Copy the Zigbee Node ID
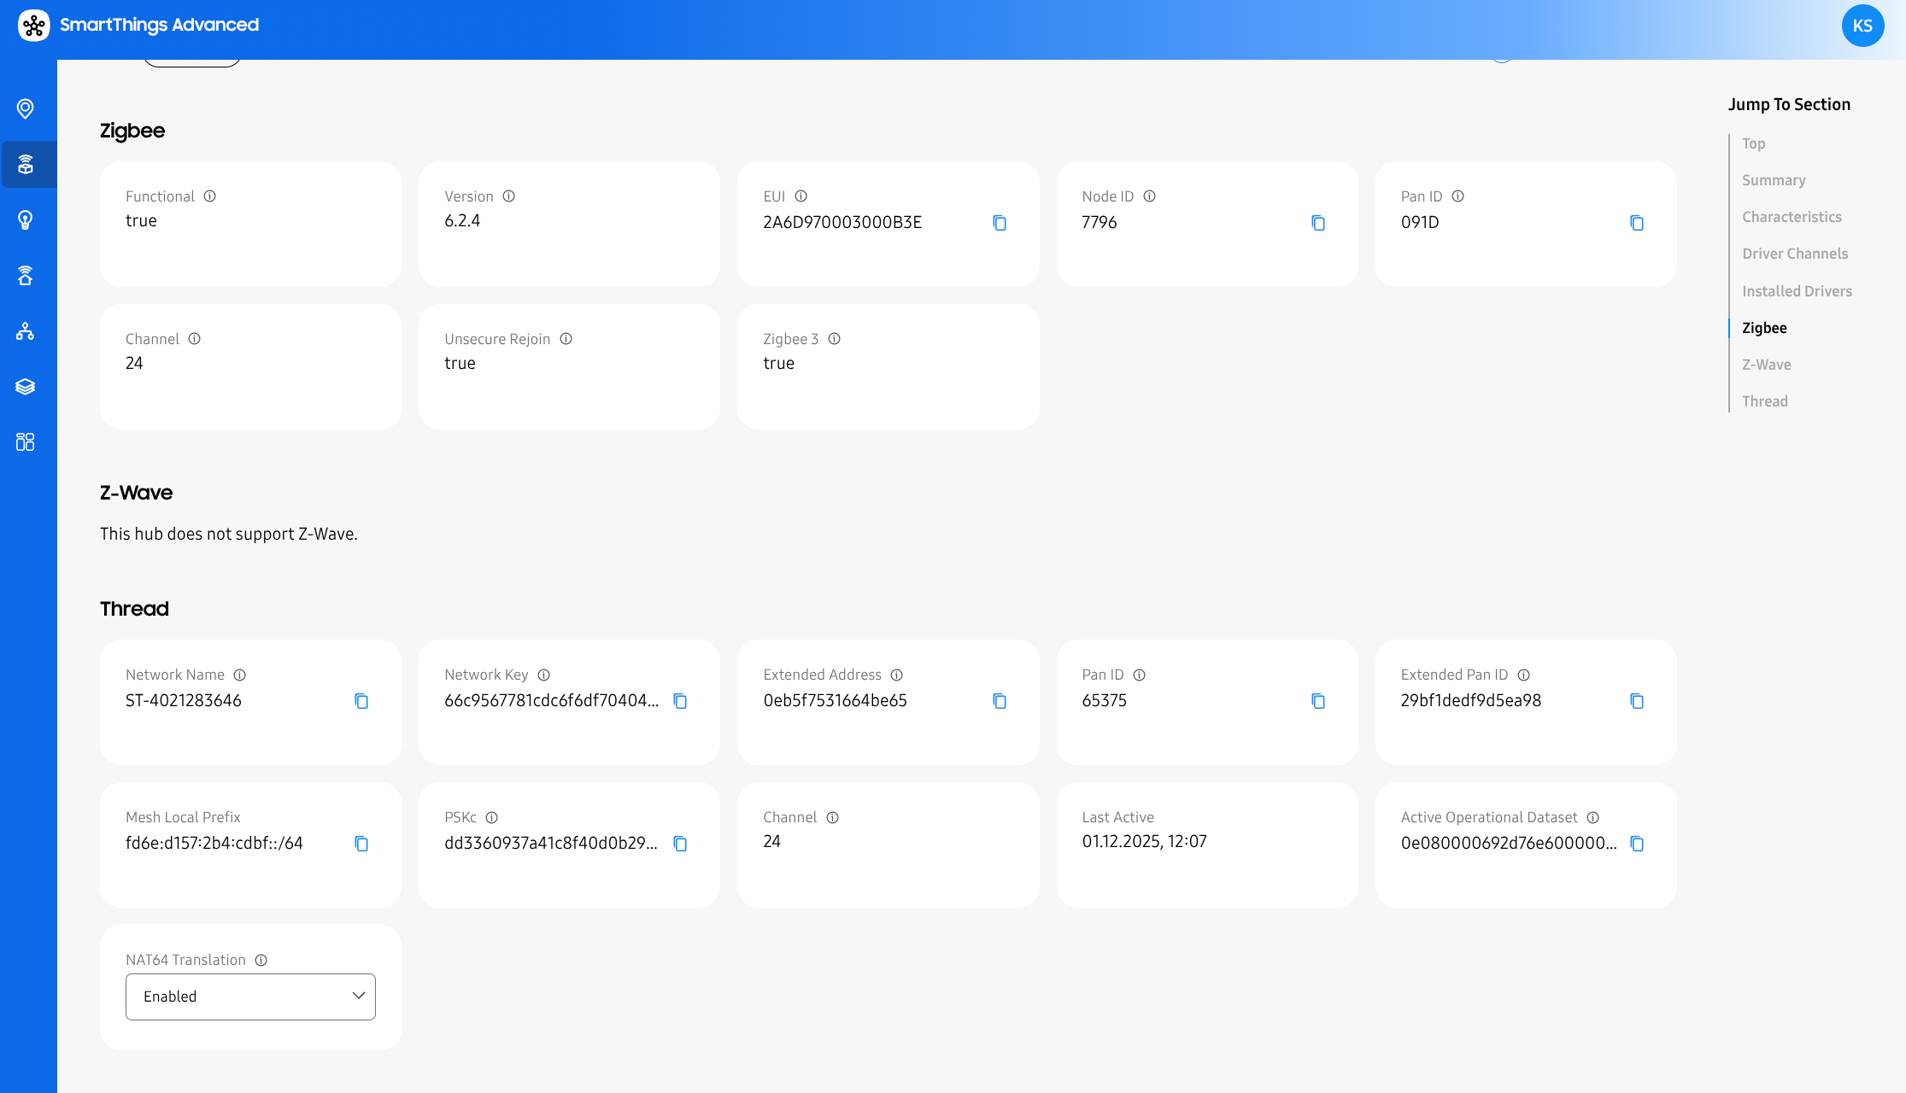 (x=1317, y=223)
